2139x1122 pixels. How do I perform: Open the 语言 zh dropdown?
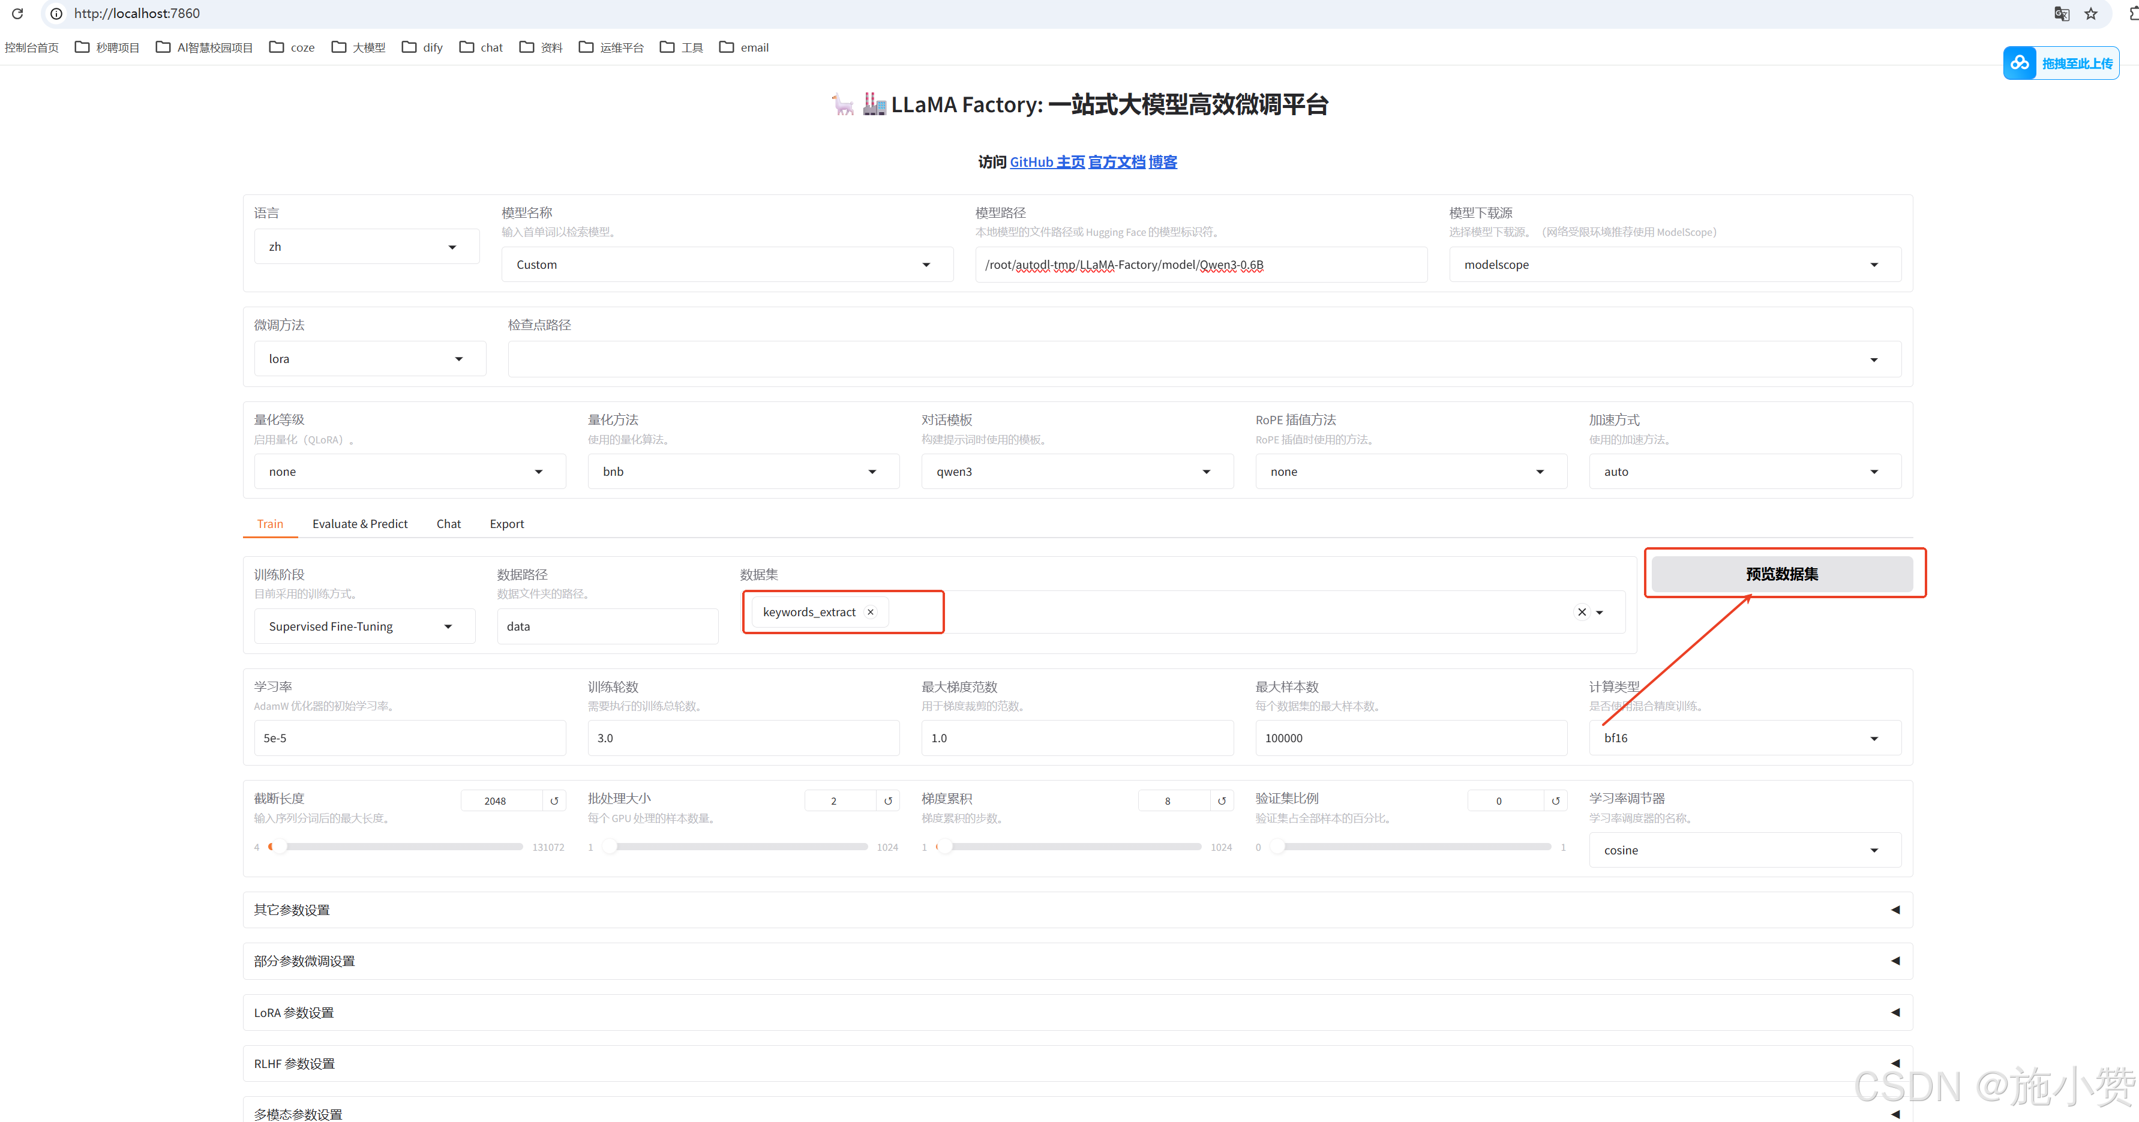366,247
